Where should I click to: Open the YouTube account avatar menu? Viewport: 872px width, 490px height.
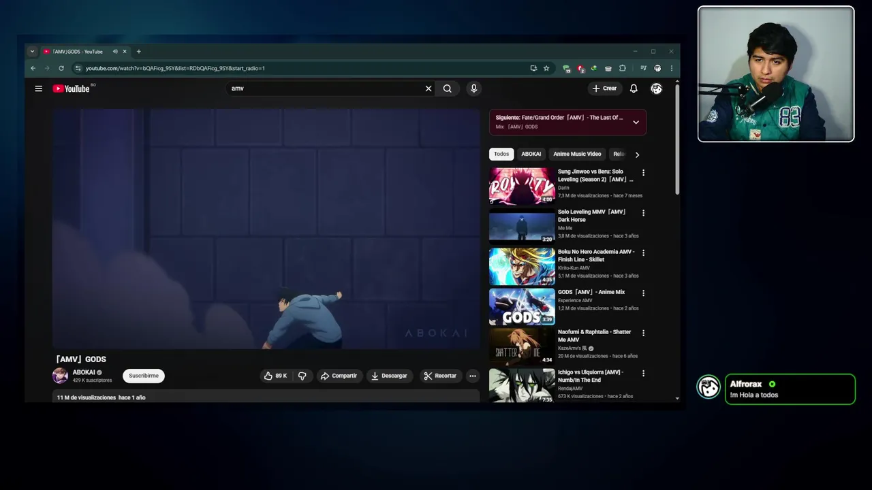(x=656, y=88)
